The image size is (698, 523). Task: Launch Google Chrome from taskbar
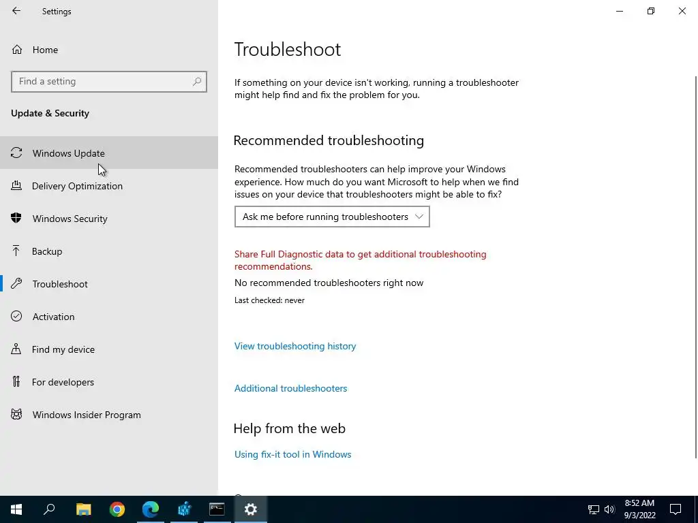[117, 509]
